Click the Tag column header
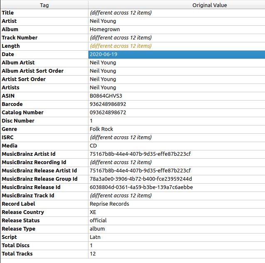This screenshot has width=265, height=263. [x=44, y=5]
